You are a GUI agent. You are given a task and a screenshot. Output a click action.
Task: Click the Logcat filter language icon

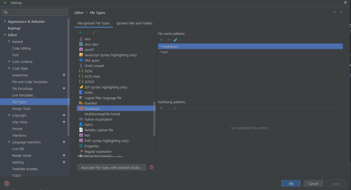(81, 98)
